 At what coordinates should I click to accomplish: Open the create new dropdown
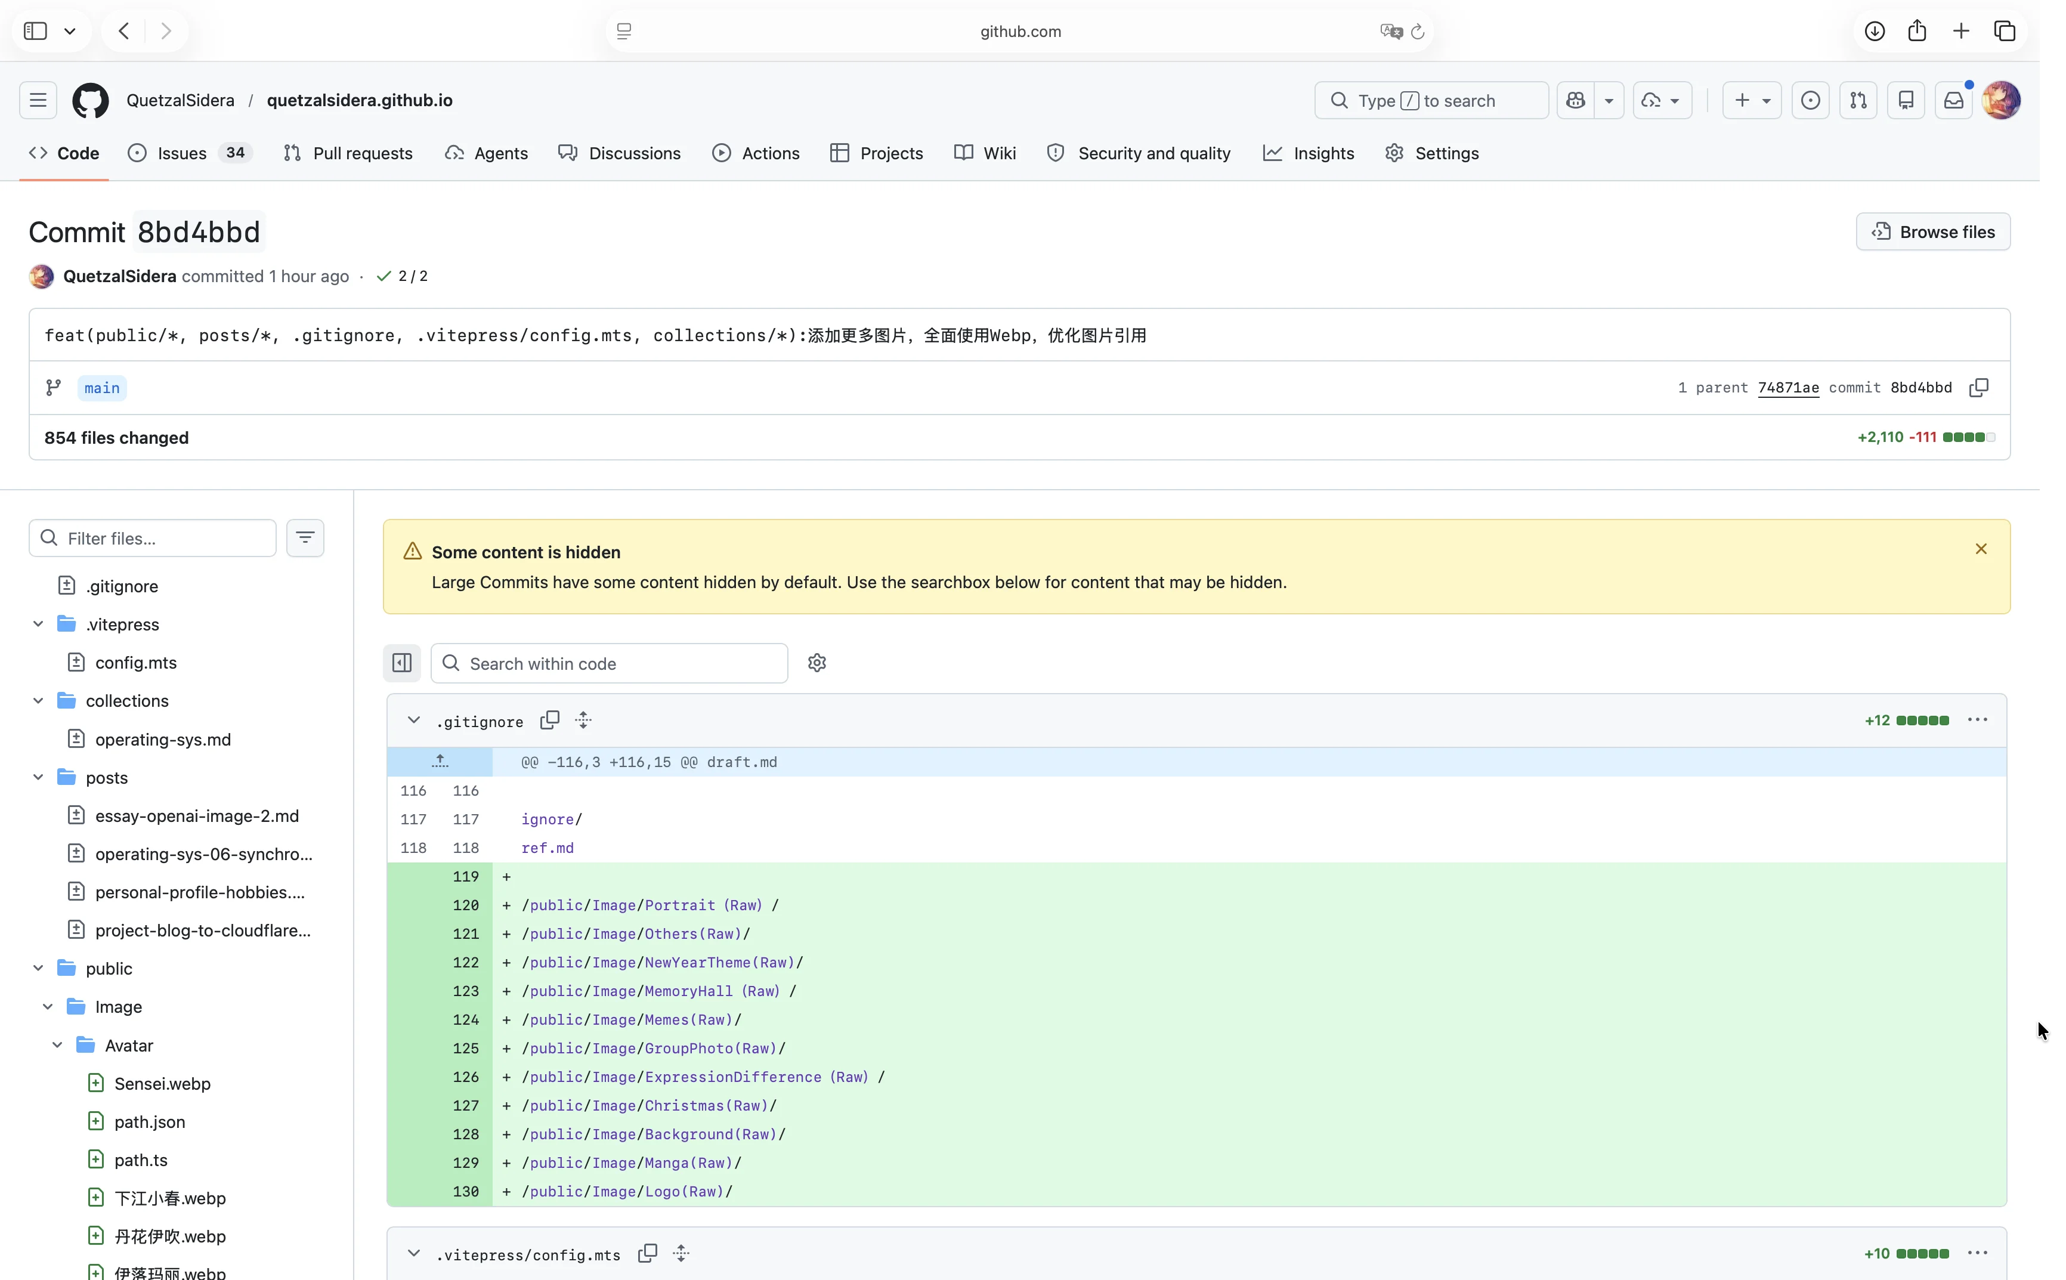(1752, 100)
